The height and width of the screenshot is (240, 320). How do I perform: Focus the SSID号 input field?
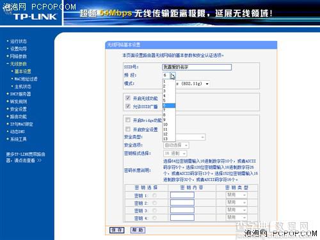[196, 67]
